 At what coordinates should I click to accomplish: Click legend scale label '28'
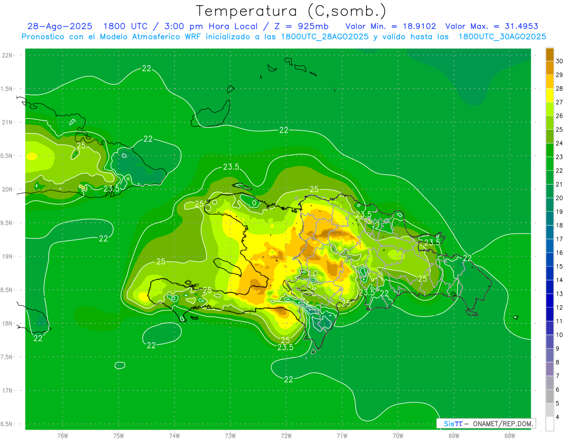pyautogui.click(x=560, y=89)
